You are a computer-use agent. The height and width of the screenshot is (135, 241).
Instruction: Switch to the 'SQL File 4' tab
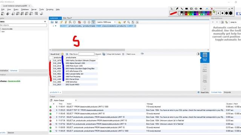pos(67,18)
